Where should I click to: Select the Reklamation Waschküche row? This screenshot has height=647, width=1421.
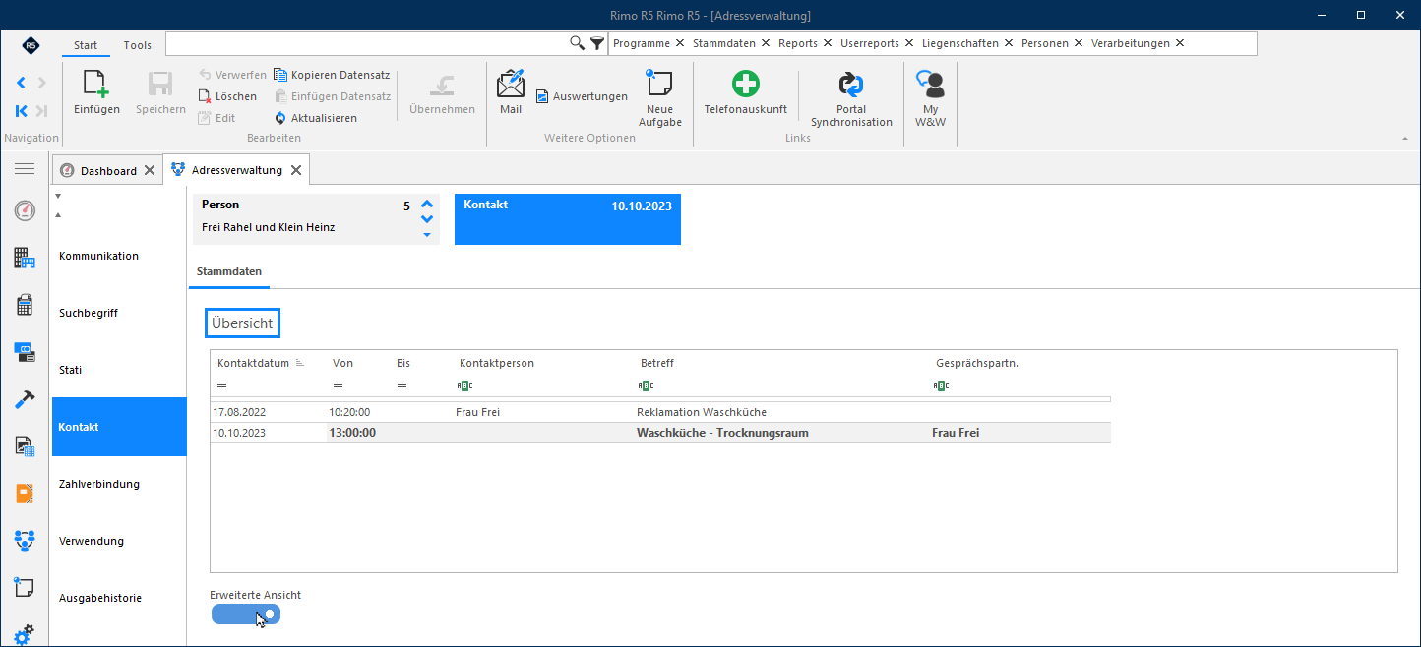pyautogui.click(x=660, y=412)
